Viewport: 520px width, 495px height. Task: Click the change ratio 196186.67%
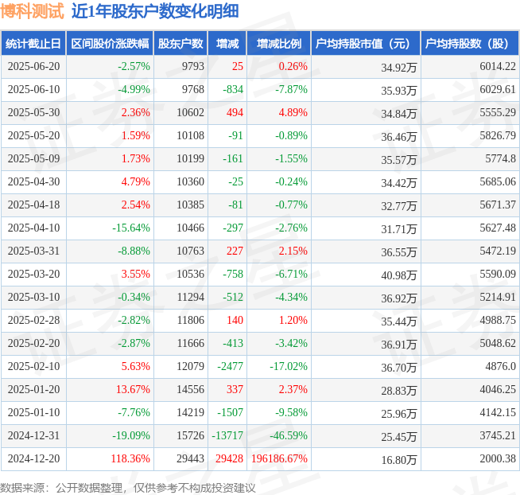[x=280, y=458]
